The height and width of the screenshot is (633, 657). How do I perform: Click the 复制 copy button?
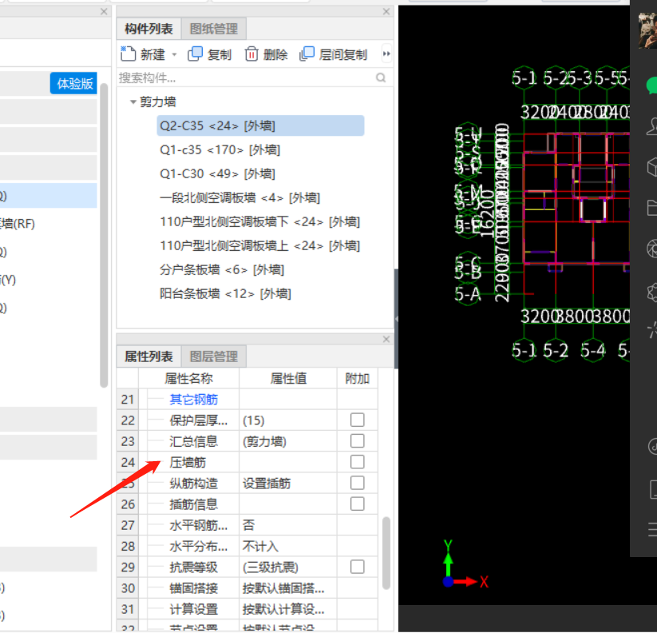(x=209, y=54)
